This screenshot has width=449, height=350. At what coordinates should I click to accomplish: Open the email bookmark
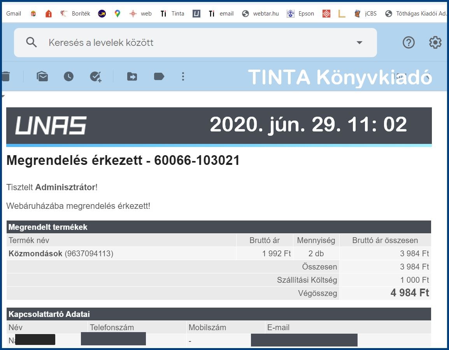coord(221,14)
